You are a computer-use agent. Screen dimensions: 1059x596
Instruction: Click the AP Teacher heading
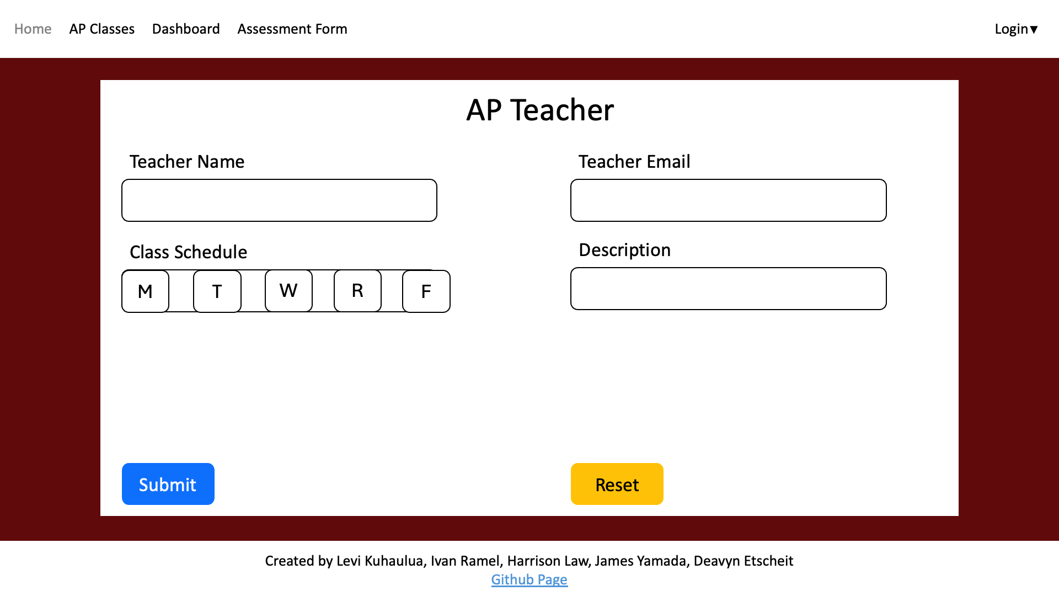[539, 110]
